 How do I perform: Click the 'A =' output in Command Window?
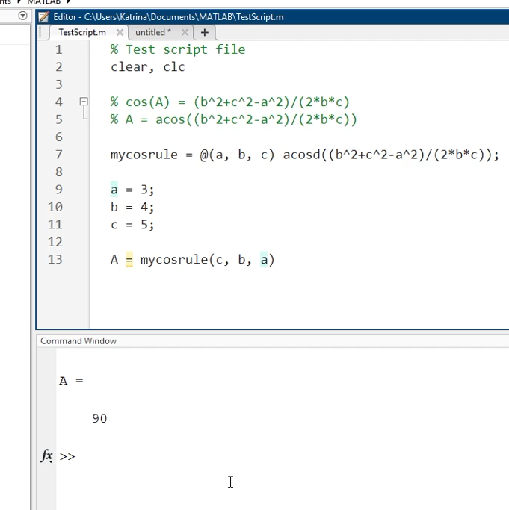tap(71, 381)
